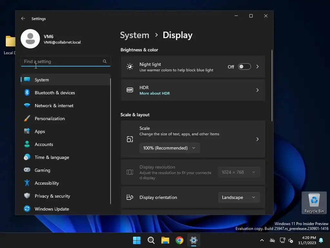The height and width of the screenshot is (248, 330).
Task: Click the Personalization paintbrush icon
Action: click(x=27, y=118)
